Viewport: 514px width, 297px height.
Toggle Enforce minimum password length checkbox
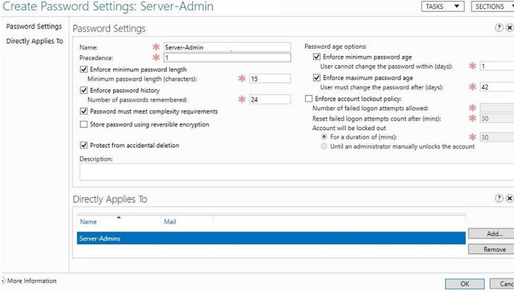(x=84, y=69)
